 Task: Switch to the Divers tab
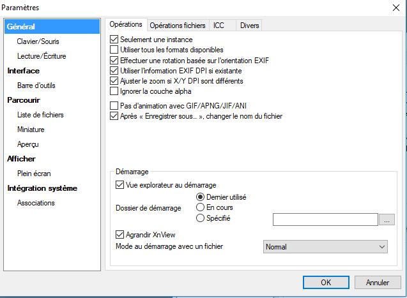[248, 25]
